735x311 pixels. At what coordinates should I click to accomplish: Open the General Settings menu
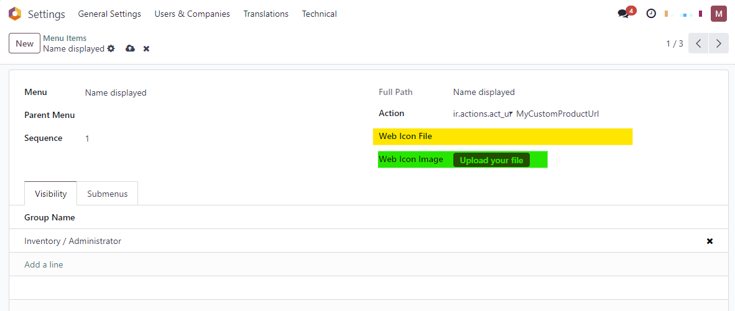[x=109, y=14]
